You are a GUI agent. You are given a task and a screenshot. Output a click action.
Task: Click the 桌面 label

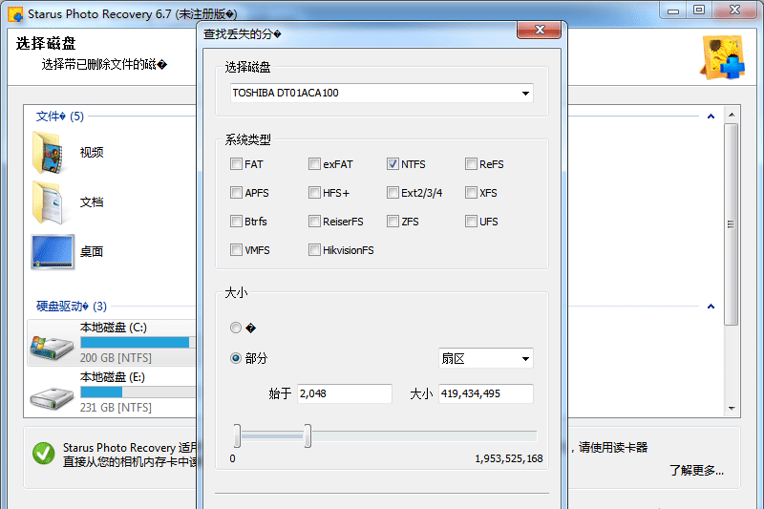click(x=92, y=252)
